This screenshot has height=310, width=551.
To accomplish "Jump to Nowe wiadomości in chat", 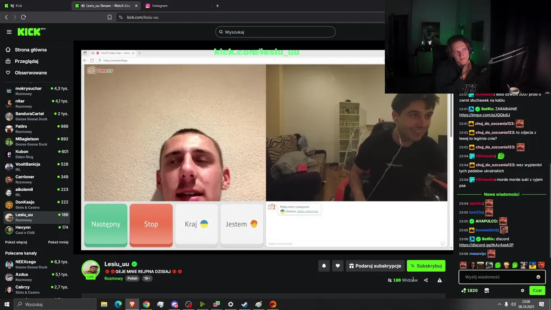I will (501, 194).
